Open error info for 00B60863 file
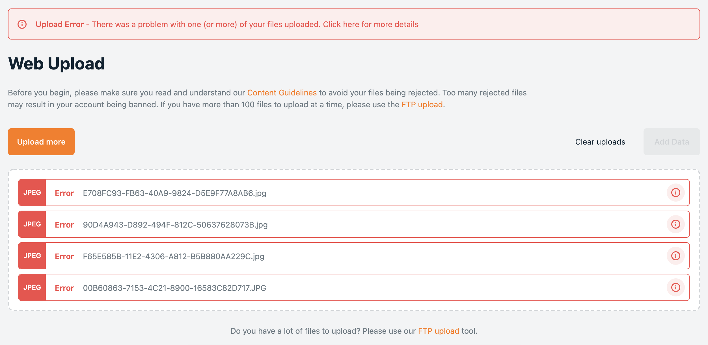 tap(675, 287)
